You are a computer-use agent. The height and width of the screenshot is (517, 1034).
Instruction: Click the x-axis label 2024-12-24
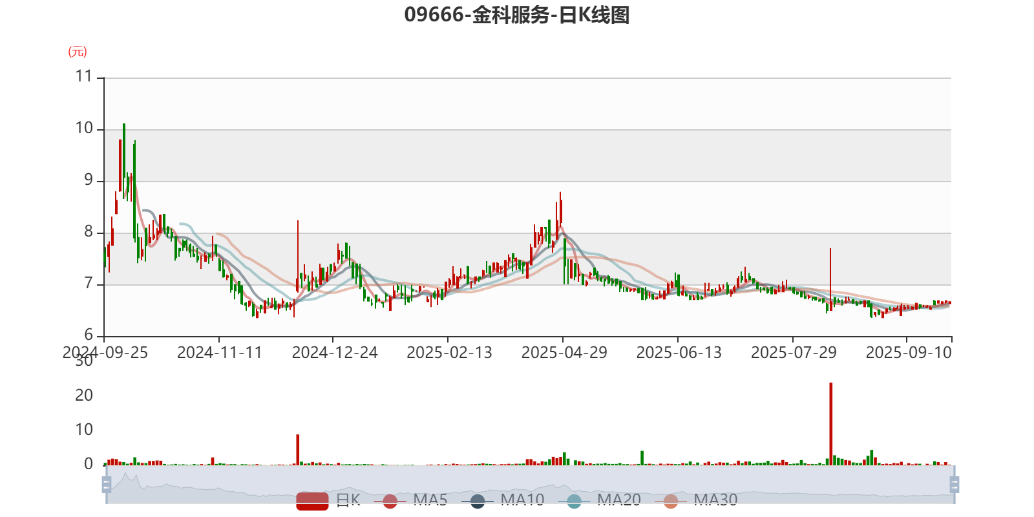335,352
